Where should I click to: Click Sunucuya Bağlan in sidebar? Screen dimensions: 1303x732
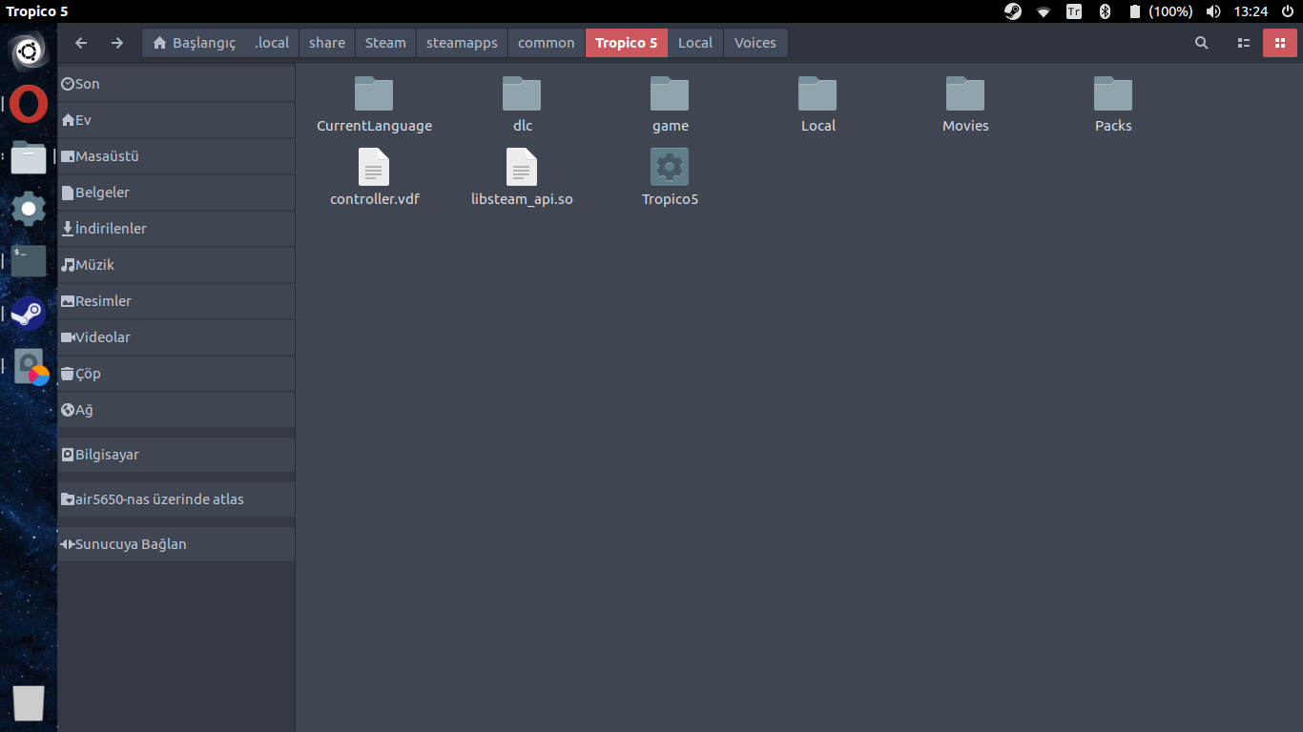point(176,544)
